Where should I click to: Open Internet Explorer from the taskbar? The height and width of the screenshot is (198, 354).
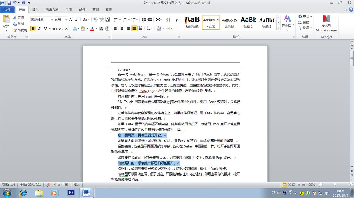point(23,193)
